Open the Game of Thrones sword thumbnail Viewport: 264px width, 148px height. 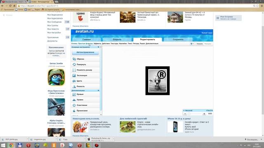[56, 107]
